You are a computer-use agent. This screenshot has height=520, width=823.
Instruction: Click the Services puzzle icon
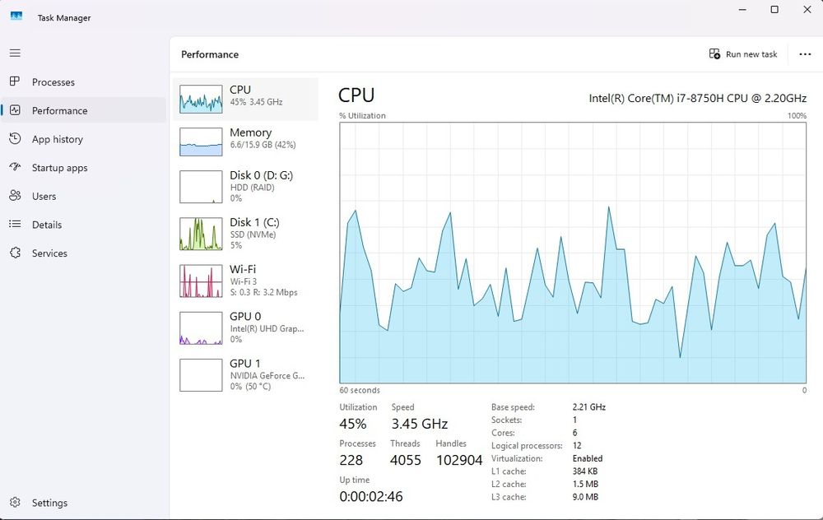click(15, 253)
